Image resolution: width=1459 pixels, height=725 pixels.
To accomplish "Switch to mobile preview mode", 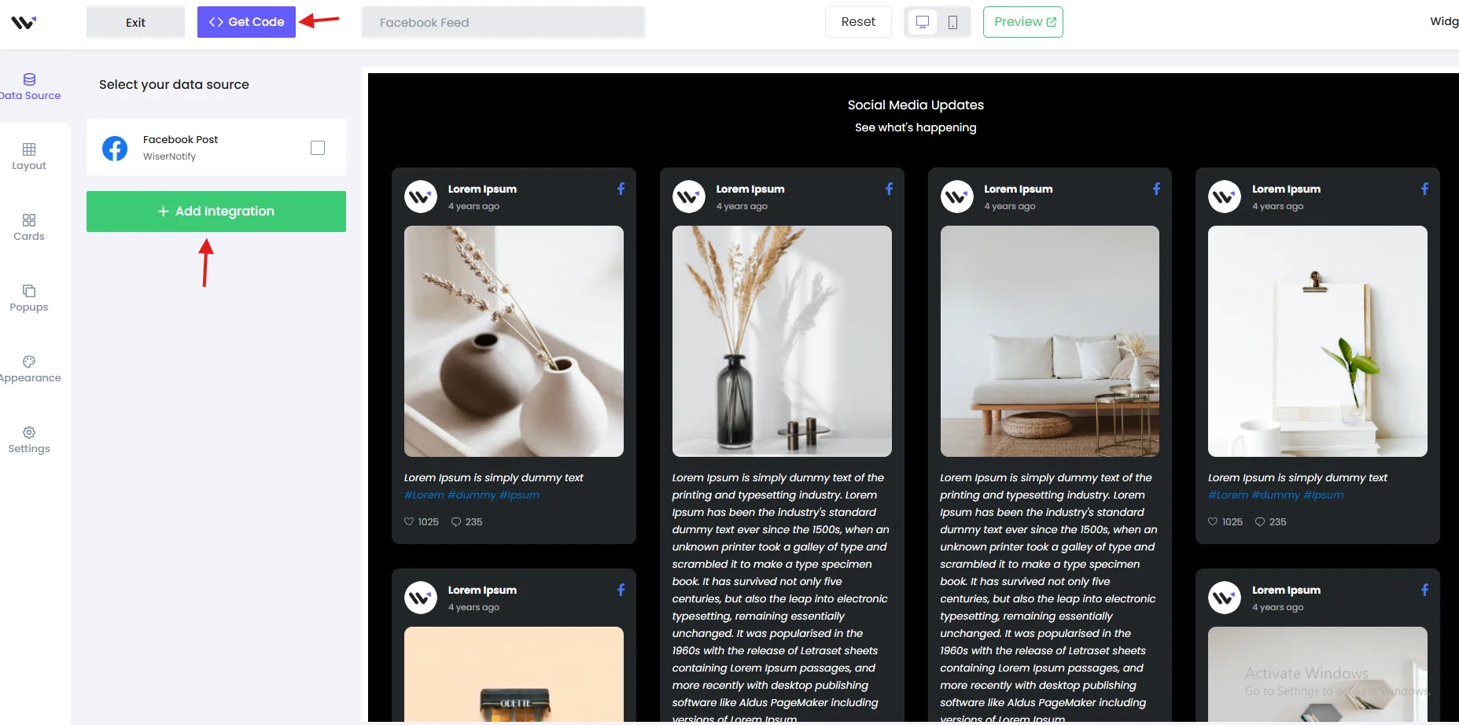I will point(952,22).
